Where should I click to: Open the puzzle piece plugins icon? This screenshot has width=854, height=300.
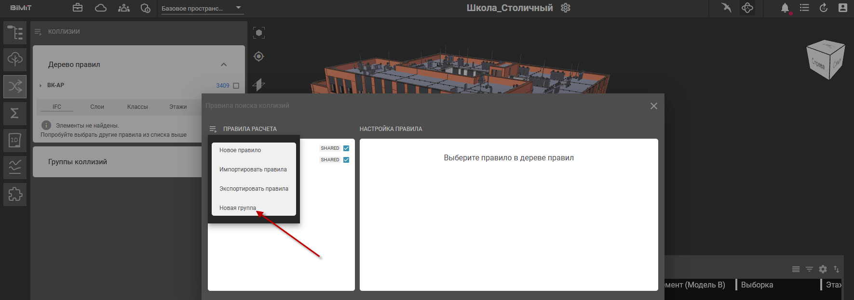15,194
